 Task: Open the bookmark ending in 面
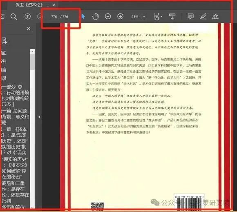click(4, 53)
